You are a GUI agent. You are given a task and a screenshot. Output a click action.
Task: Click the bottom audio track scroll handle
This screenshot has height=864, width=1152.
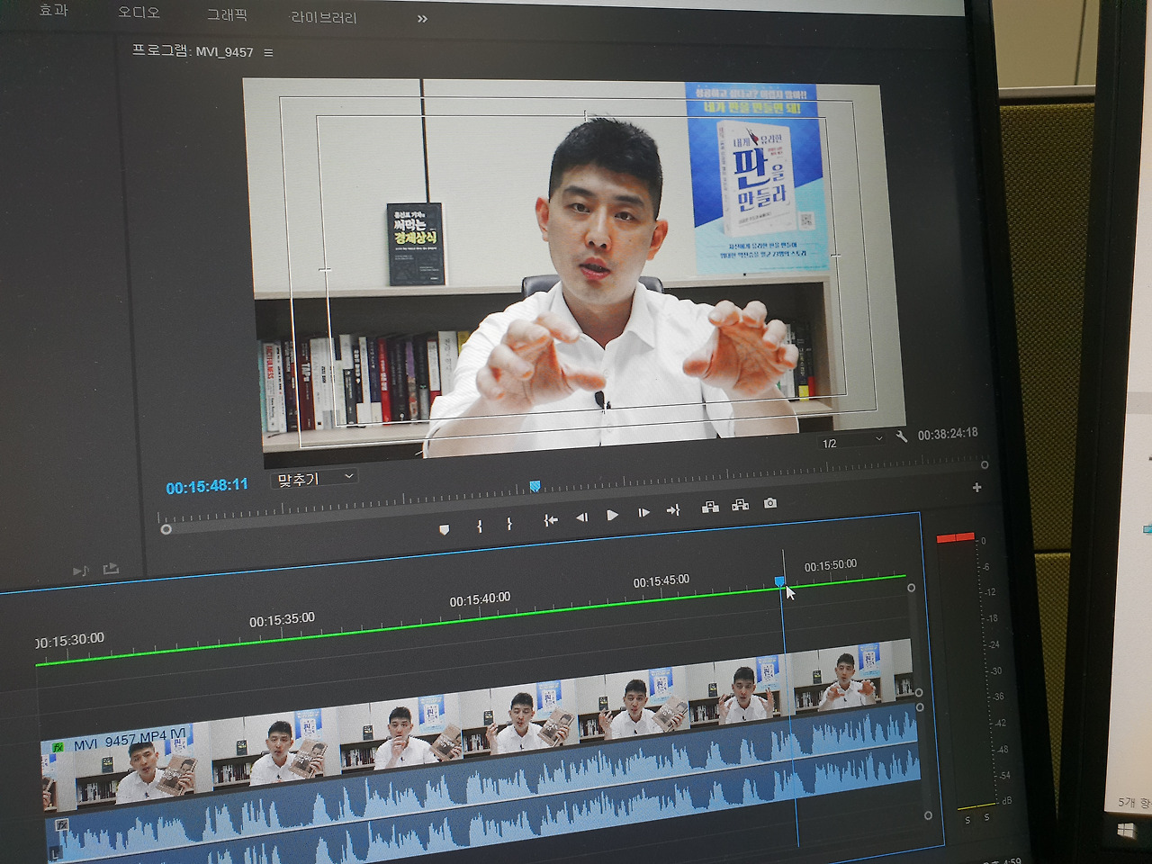tap(928, 815)
